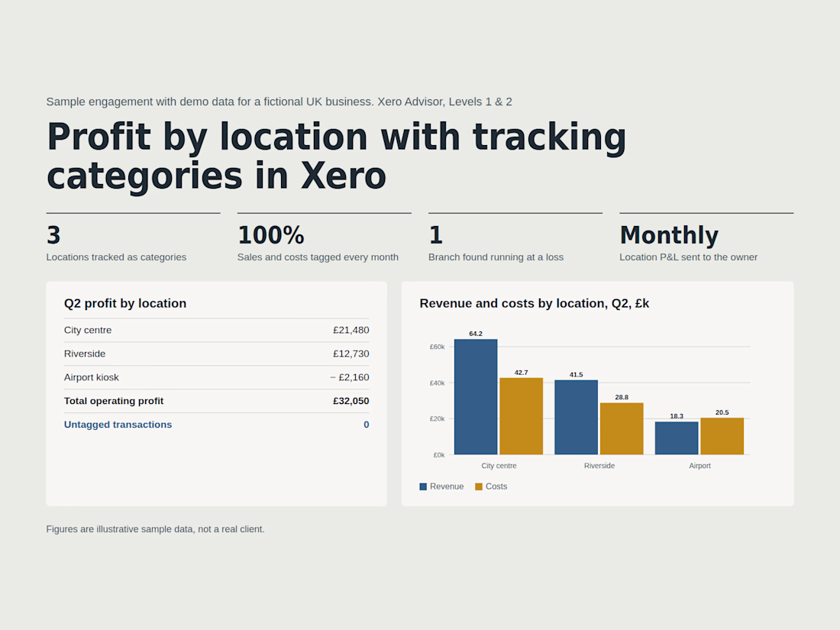Image resolution: width=840 pixels, height=630 pixels.
Task: Click Riverside costs bar 28.8
Action: (x=622, y=428)
